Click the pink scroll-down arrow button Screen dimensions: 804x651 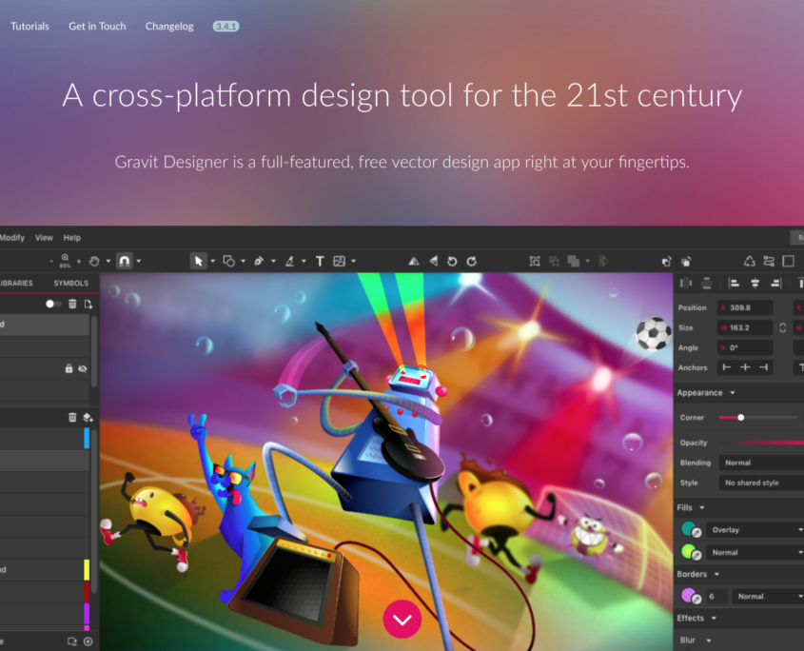click(402, 620)
